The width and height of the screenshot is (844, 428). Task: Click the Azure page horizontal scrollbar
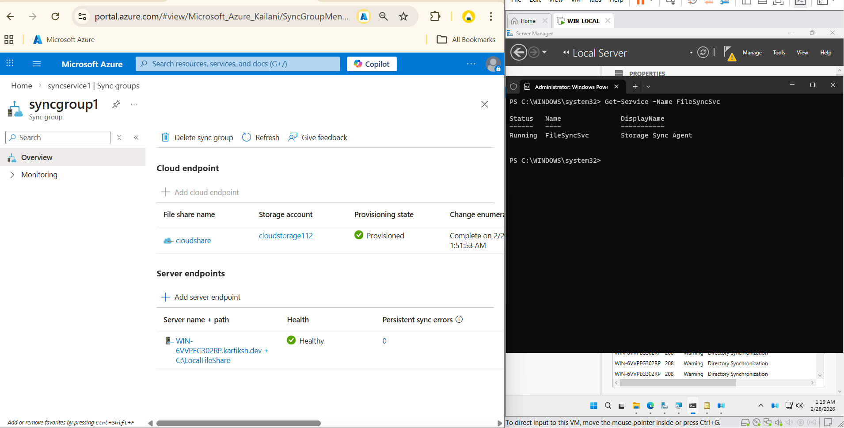[x=239, y=423]
